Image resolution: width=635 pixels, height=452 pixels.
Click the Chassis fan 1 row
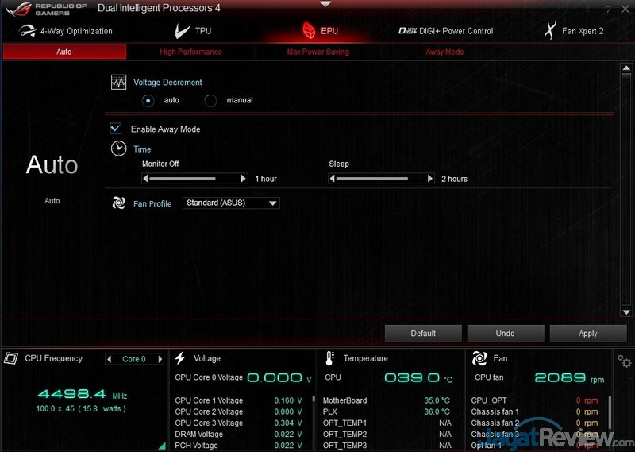click(534, 411)
